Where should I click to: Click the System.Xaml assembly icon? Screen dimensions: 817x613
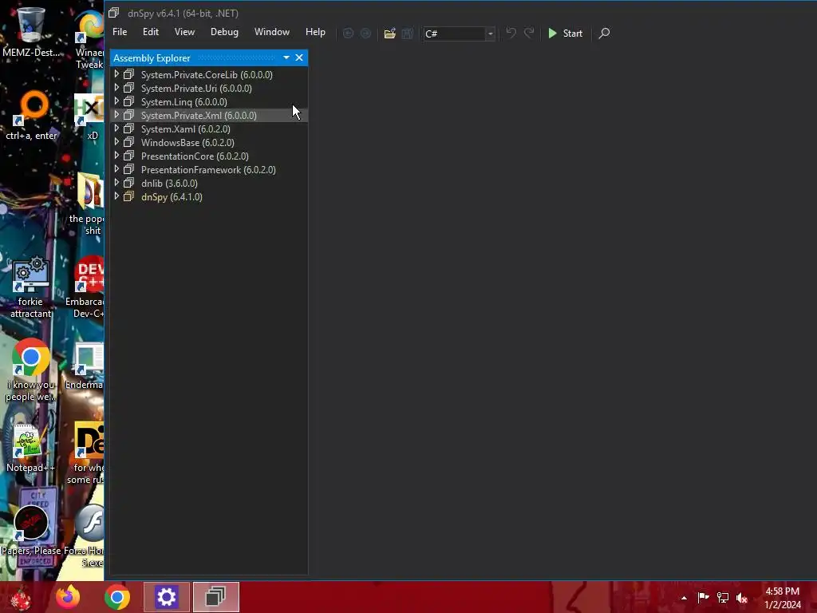[x=128, y=129]
